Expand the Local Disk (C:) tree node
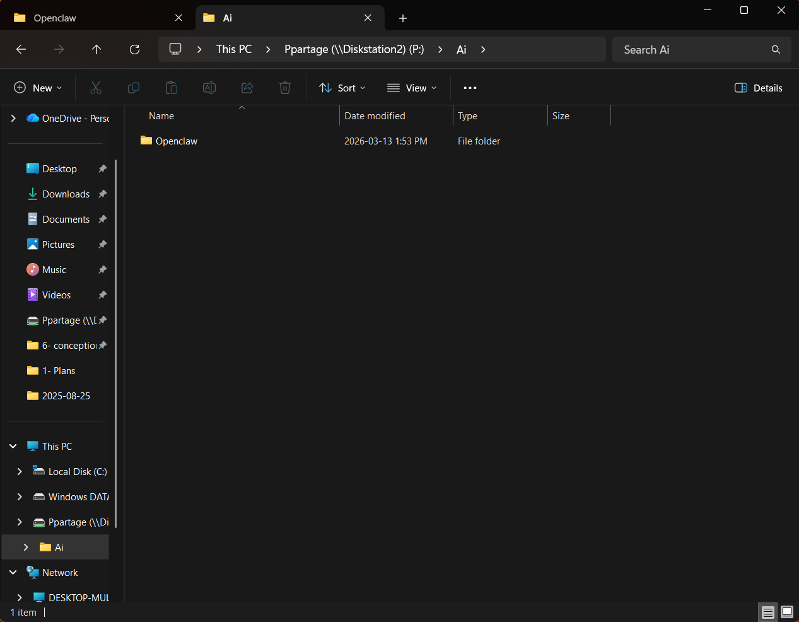 tap(20, 472)
